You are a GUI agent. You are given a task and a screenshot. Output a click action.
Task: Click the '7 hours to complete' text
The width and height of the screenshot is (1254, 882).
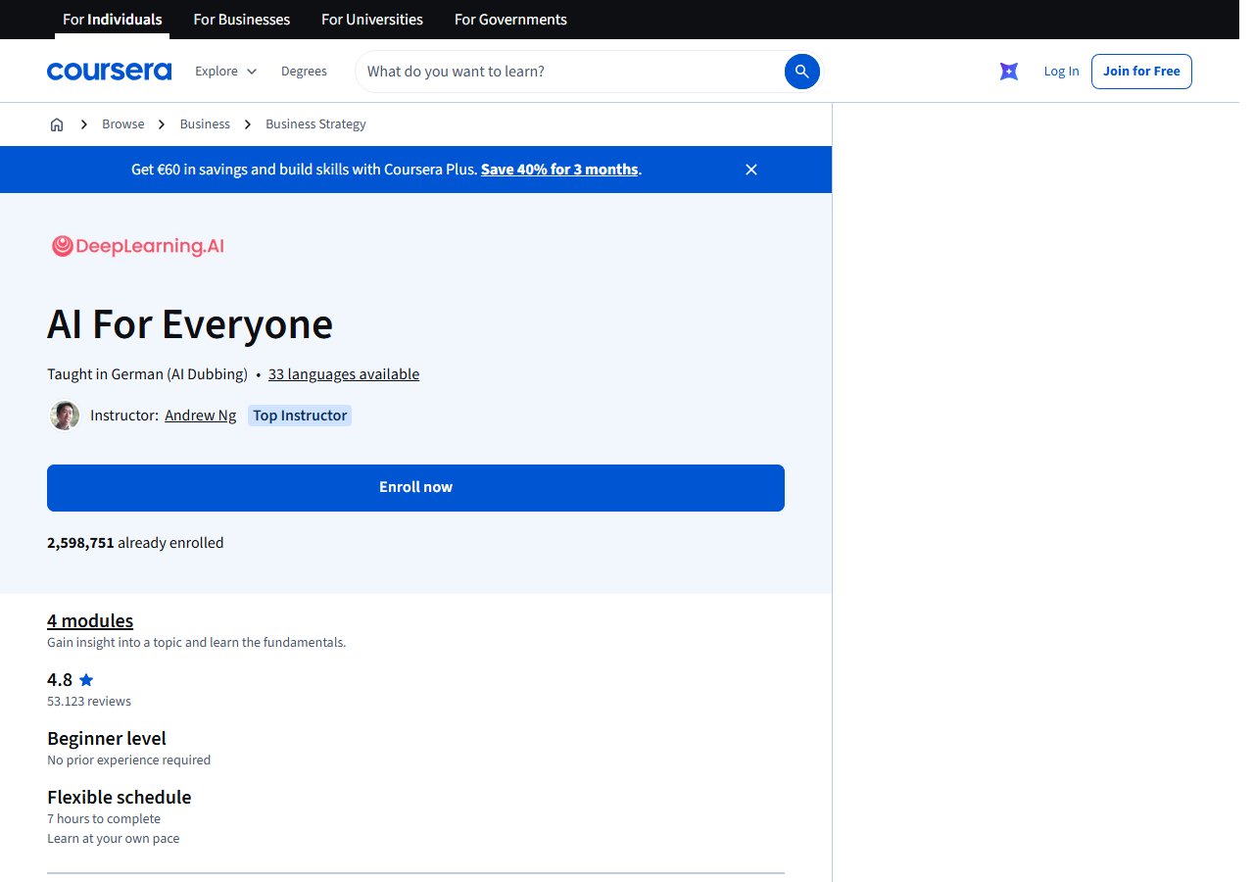(104, 819)
